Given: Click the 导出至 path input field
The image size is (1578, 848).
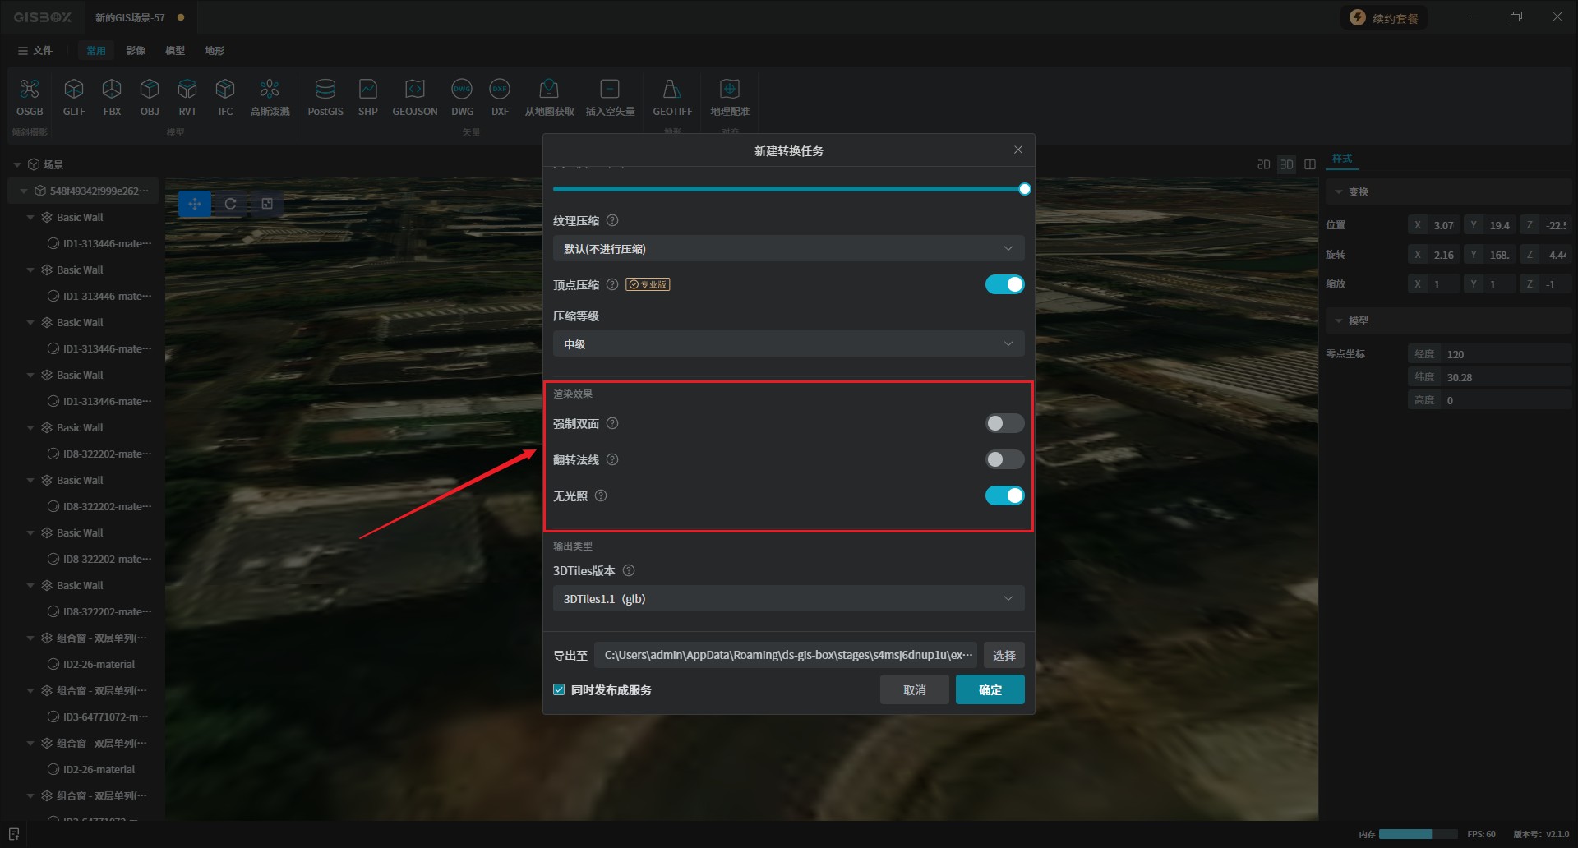Looking at the screenshot, I should pos(786,655).
